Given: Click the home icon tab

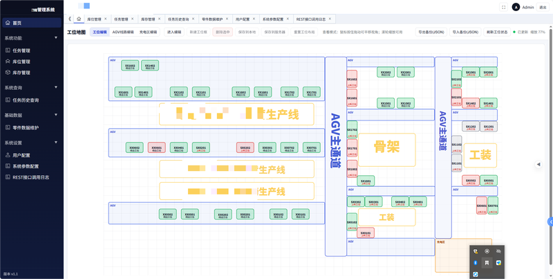Looking at the screenshot, I should click(79, 19).
